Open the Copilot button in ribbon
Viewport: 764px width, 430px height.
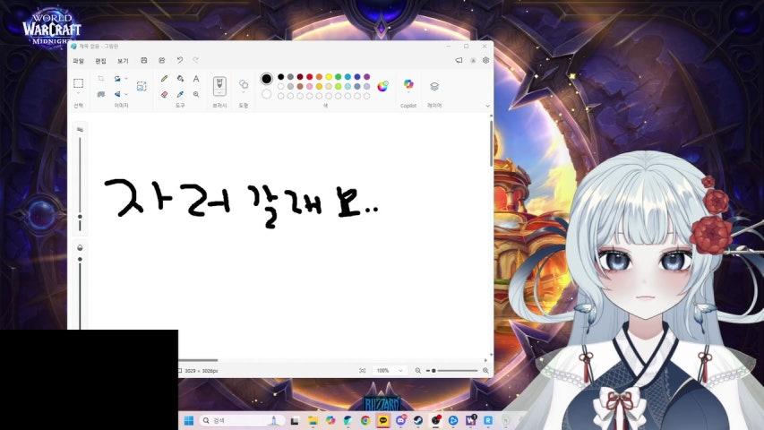pyautogui.click(x=408, y=84)
